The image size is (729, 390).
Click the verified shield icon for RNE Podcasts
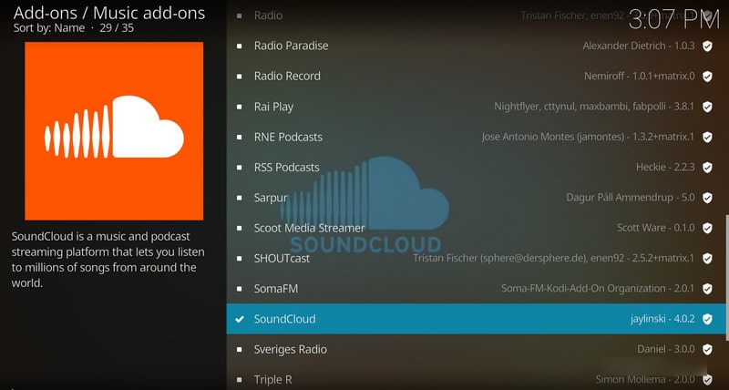(x=707, y=137)
